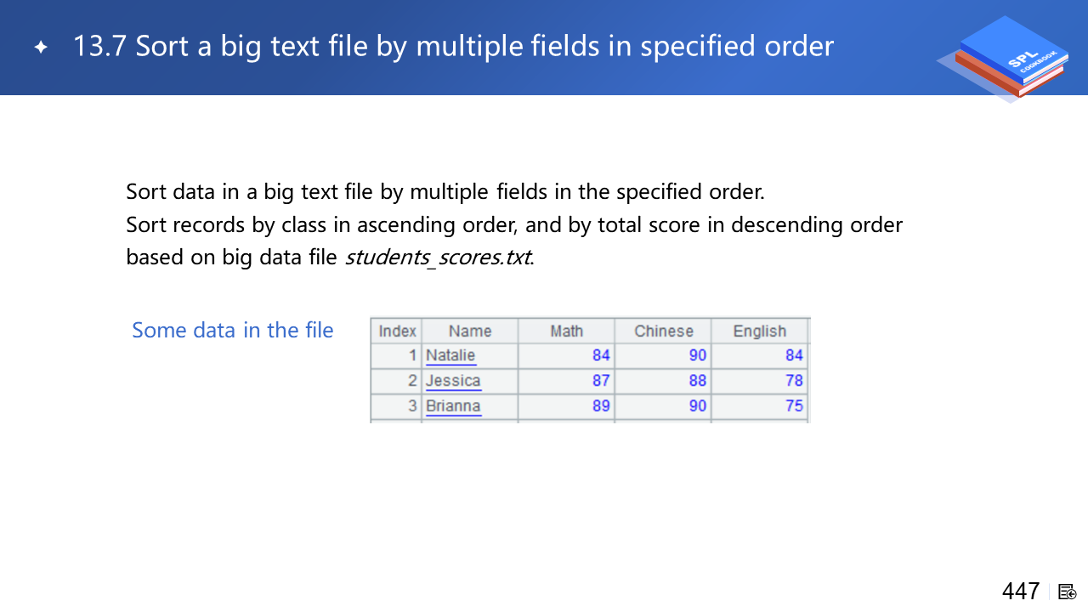1088x612 pixels.
Task: Select the slide title "13.7 Sort a big text file"
Action: pyautogui.click(x=453, y=46)
